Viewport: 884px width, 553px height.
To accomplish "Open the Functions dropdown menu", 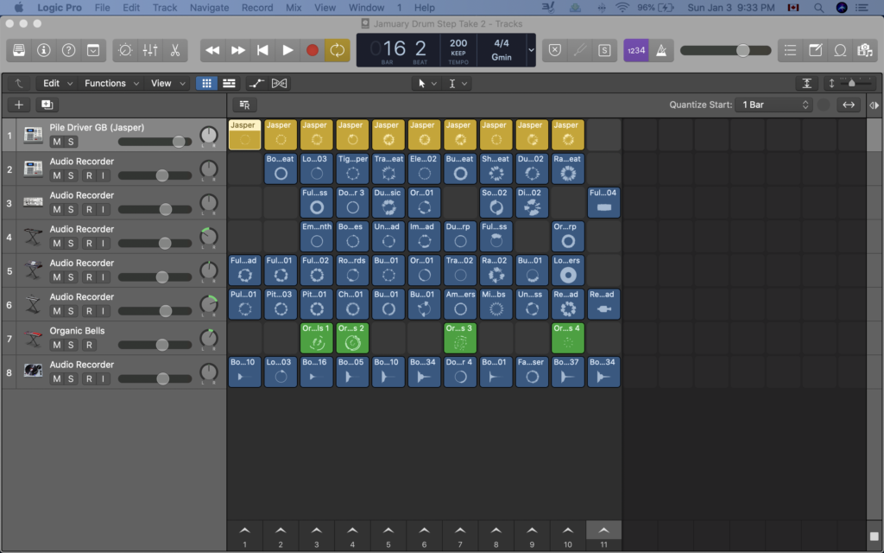I will [x=111, y=84].
